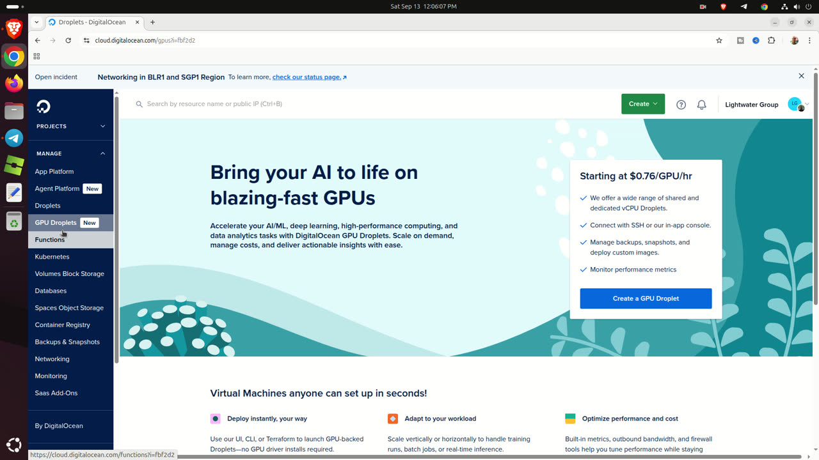Viewport: 819px width, 460px height.
Task: Click the browser address bar URL
Action: pyautogui.click(x=145, y=40)
